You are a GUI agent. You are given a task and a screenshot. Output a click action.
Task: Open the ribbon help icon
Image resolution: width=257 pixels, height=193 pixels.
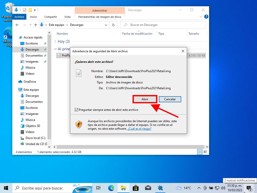206,17
